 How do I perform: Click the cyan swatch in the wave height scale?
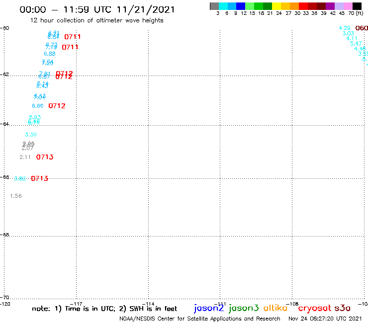pos(223,6)
